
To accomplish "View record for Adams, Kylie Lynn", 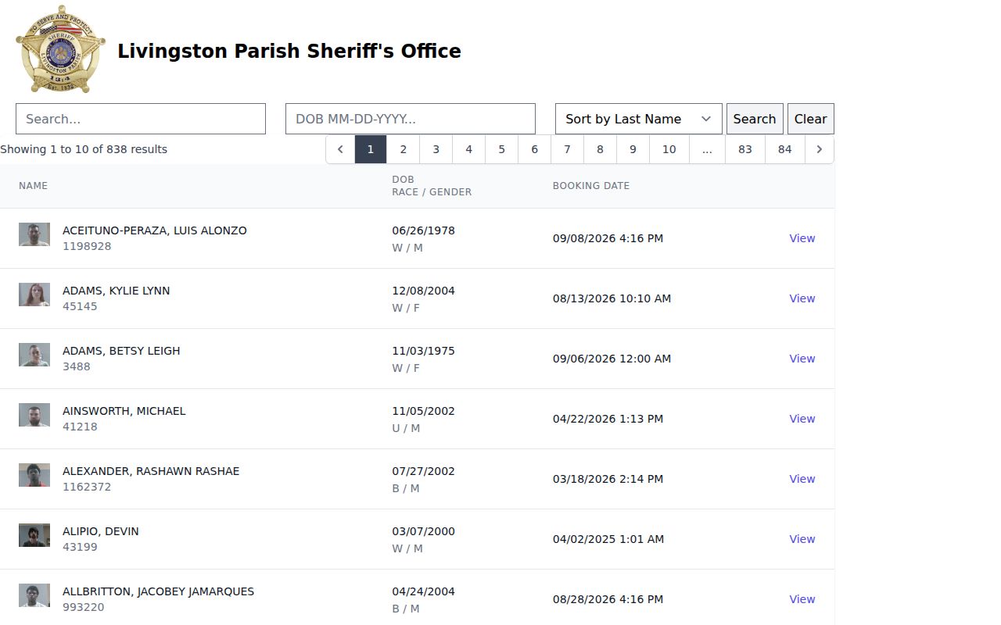I will [802, 298].
